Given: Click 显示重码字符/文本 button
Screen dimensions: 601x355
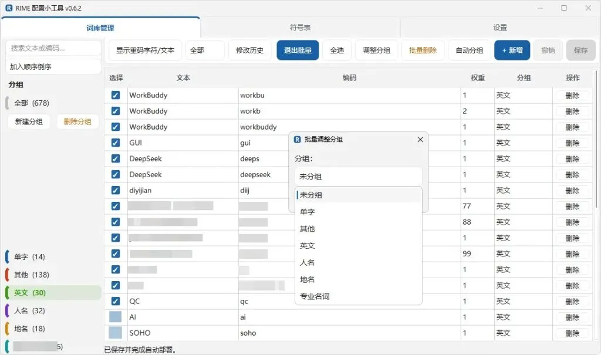Looking at the screenshot, I should pos(145,50).
